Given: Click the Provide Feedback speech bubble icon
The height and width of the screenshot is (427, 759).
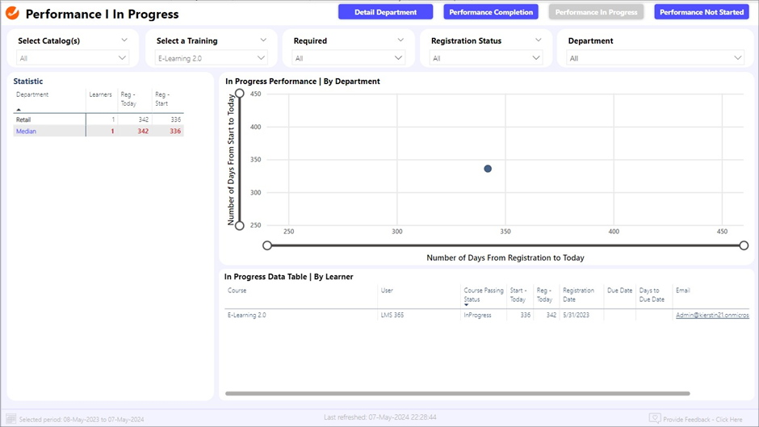Looking at the screenshot, I should point(655,418).
